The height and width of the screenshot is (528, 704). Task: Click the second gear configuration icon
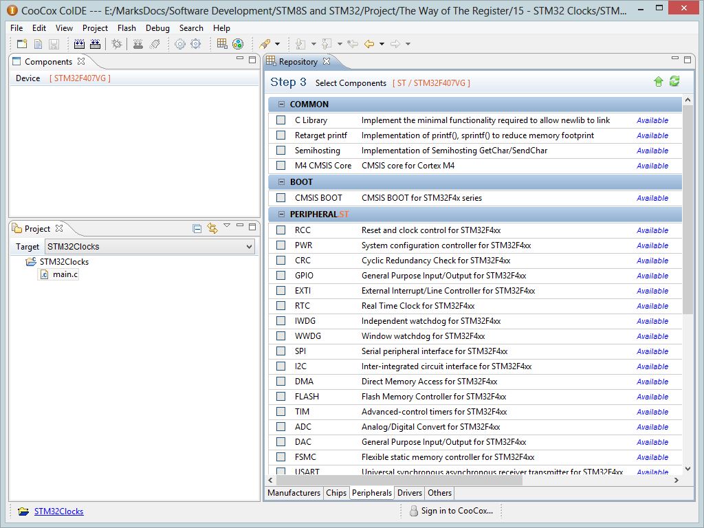(196, 44)
